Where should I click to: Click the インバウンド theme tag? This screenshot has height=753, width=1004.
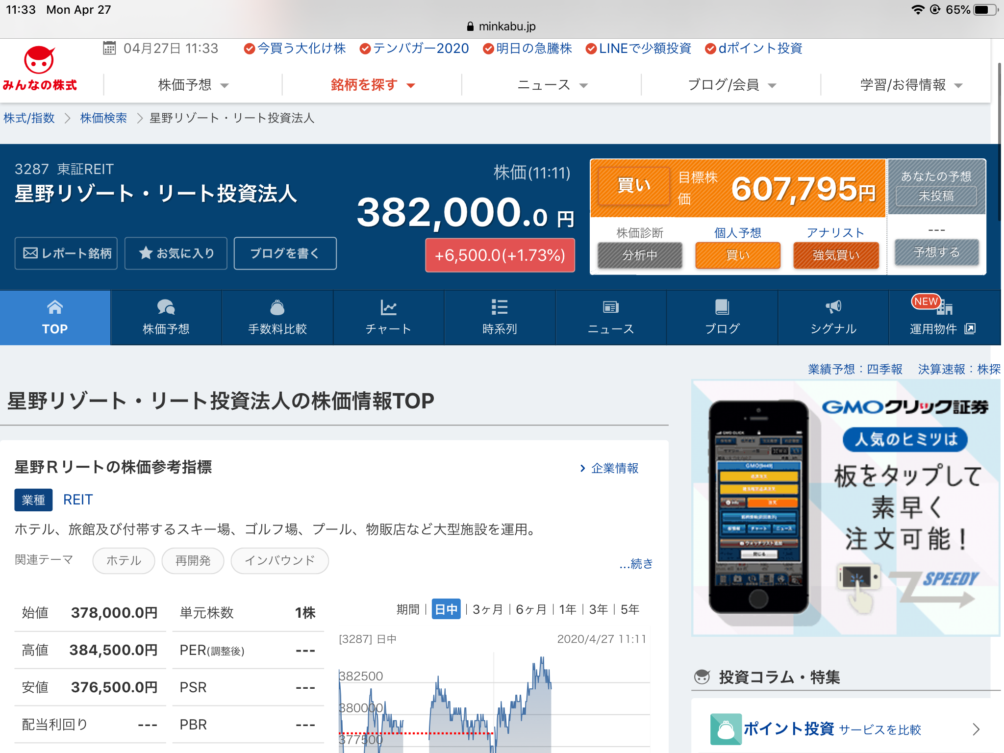279,560
